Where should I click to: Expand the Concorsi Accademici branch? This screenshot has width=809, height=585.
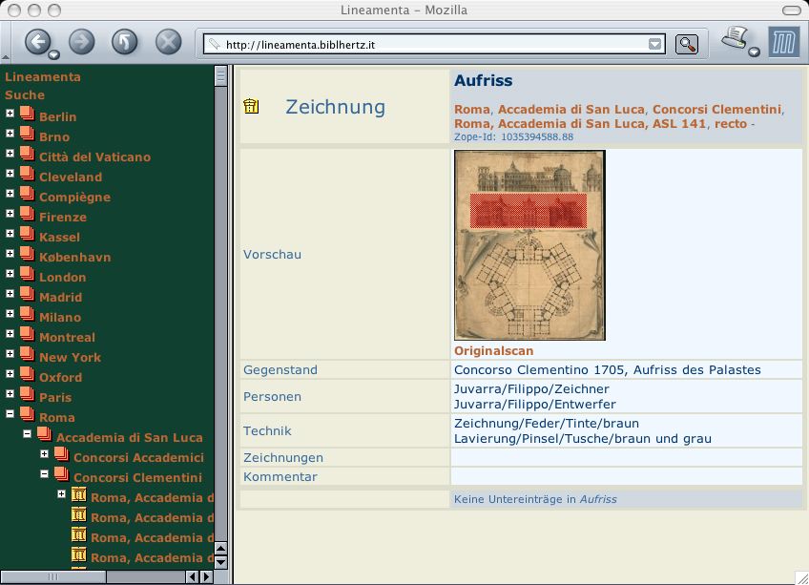45,456
